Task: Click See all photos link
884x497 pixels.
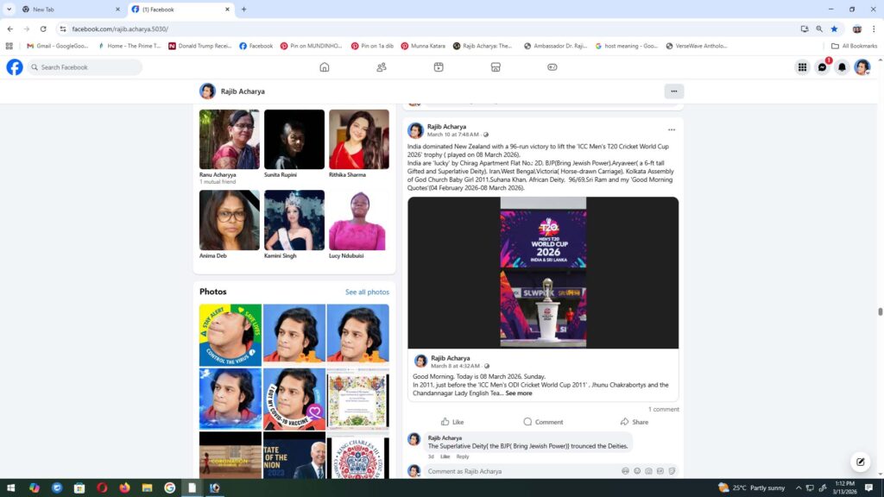Action: click(367, 293)
